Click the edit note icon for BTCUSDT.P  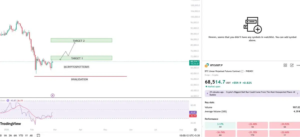tap(292, 65)
